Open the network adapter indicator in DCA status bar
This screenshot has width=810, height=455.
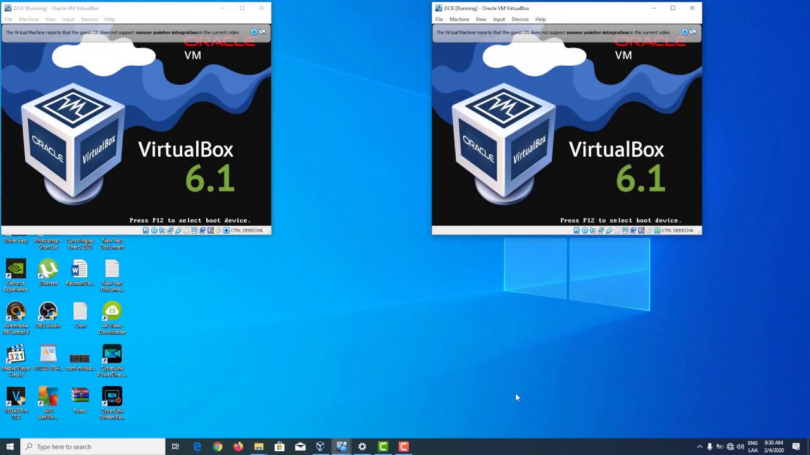(x=170, y=230)
